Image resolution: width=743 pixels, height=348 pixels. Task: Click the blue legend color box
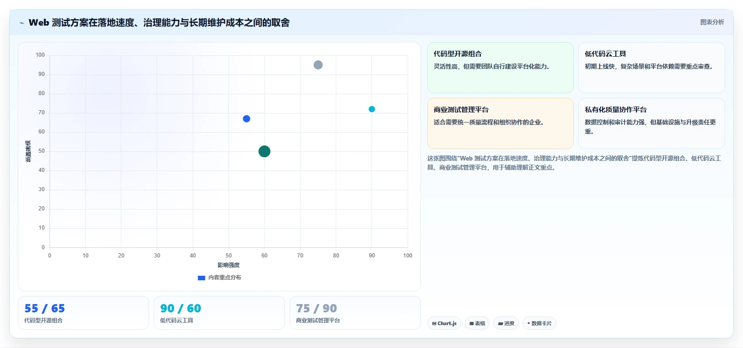[201, 278]
